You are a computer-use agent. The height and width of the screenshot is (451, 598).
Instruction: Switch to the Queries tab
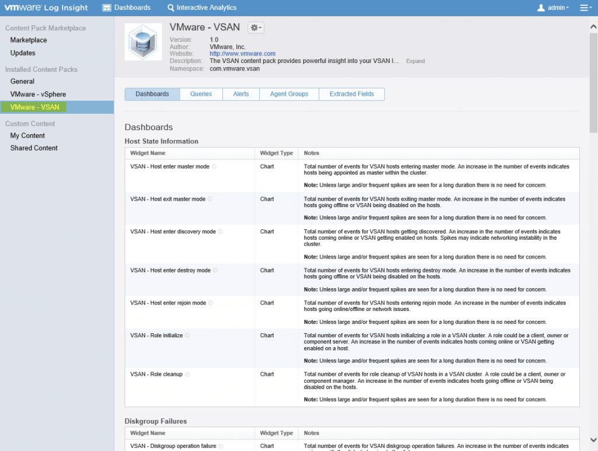tap(201, 94)
